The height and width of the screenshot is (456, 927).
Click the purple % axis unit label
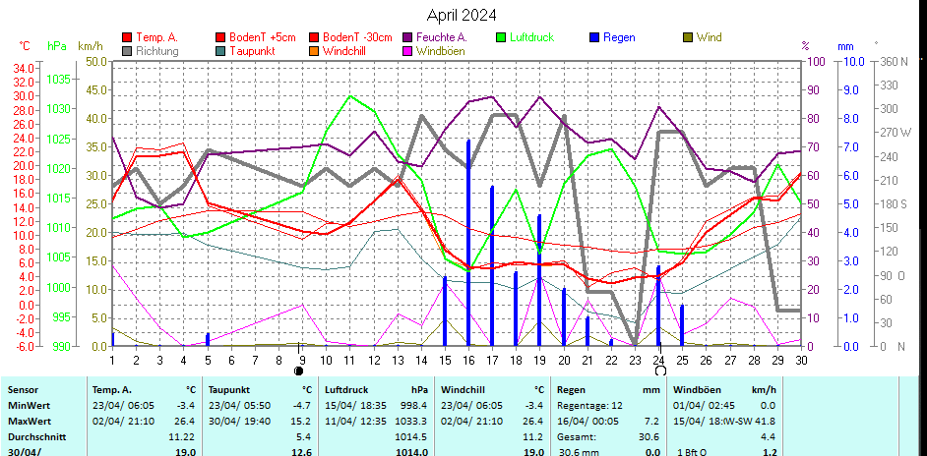pyautogui.click(x=805, y=45)
